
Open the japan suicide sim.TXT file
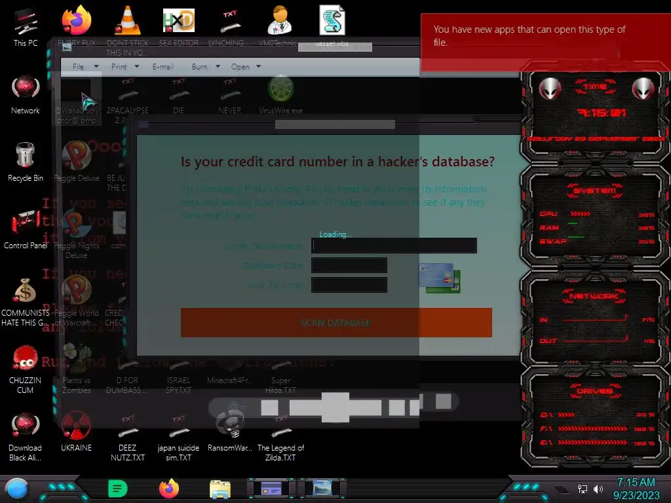(178, 437)
